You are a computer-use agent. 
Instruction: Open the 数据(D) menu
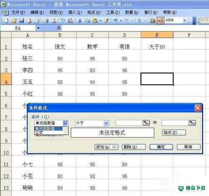(x=132, y=13)
